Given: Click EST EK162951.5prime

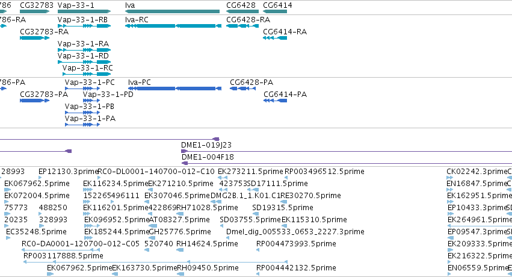Looking at the screenshot, I should (480, 196).
